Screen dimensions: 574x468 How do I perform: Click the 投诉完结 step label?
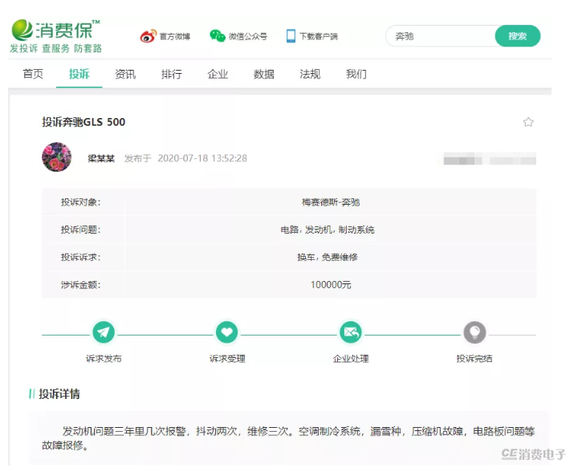point(474,359)
